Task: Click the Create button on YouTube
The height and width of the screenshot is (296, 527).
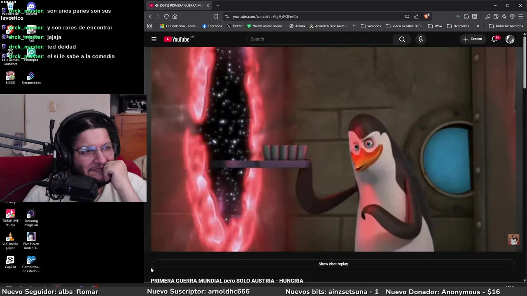Action: [472, 39]
